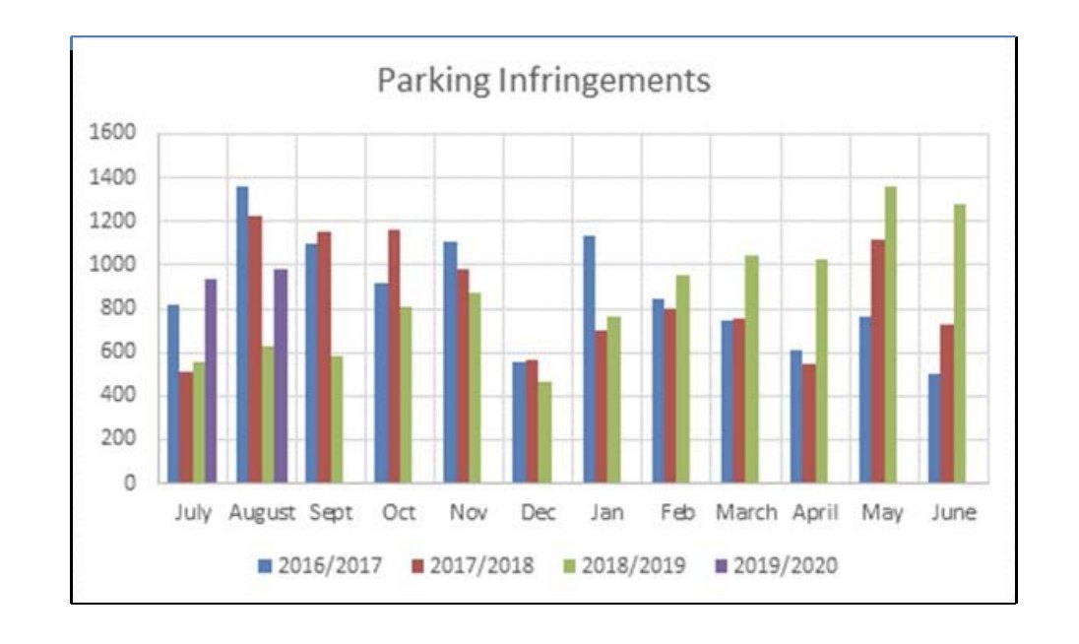This screenshot has height=644, width=1079.
Task: Click the 1400 y-axis value
Action: point(112,177)
